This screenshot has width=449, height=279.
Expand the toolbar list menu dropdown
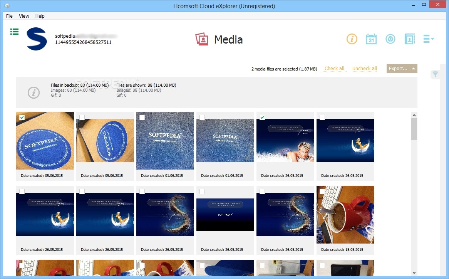pos(429,39)
